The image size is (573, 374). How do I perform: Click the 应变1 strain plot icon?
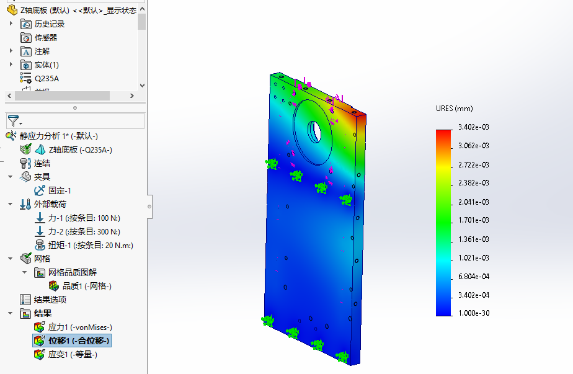click(40, 354)
